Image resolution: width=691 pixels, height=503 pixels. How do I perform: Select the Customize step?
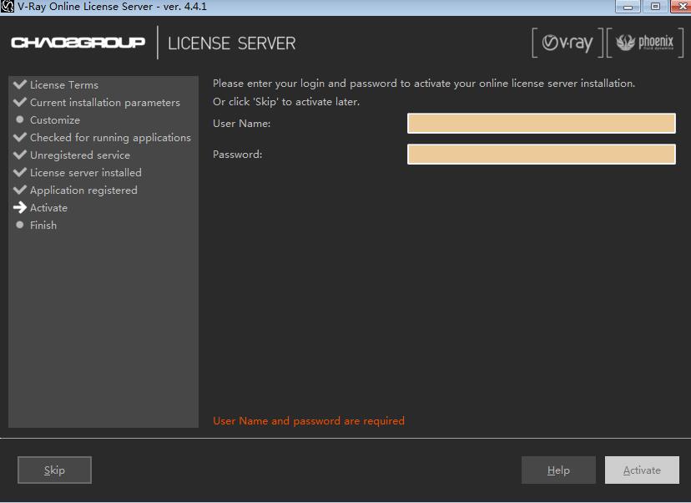coord(55,120)
